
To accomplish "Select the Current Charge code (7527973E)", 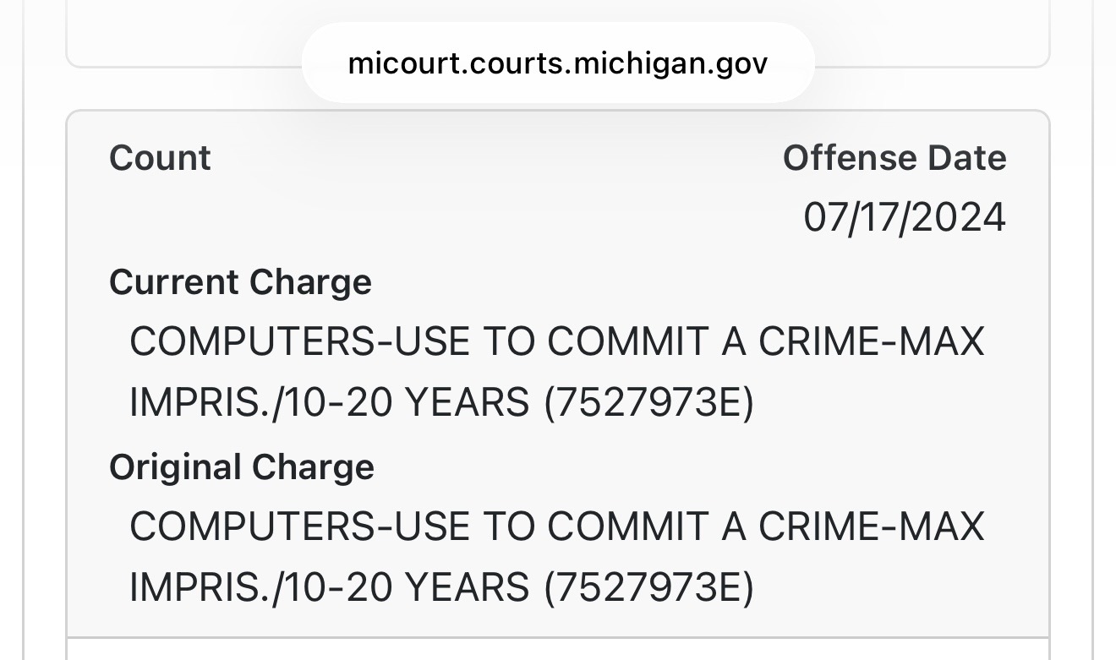I will [648, 403].
